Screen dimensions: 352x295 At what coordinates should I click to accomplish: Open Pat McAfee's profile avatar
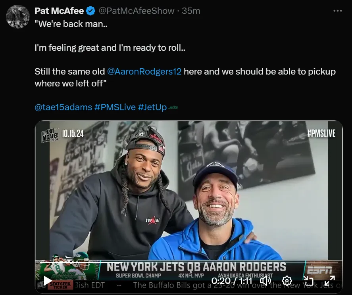[x=17, y=17]
